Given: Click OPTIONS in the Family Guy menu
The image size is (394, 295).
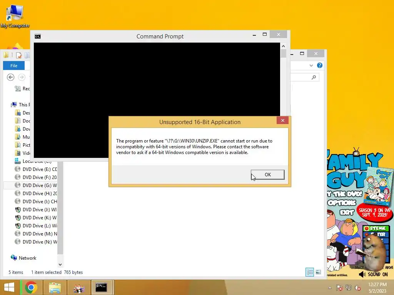Looking at the screenshot, I should point(342,203).
